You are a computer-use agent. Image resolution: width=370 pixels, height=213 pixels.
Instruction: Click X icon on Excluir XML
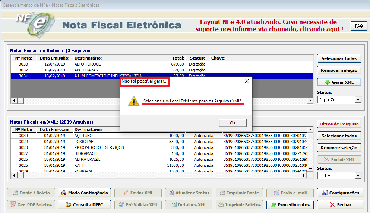click(x=326, y=159)
